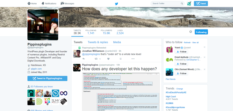
Task: Open Yoast logo avatar
Action: 170,50
